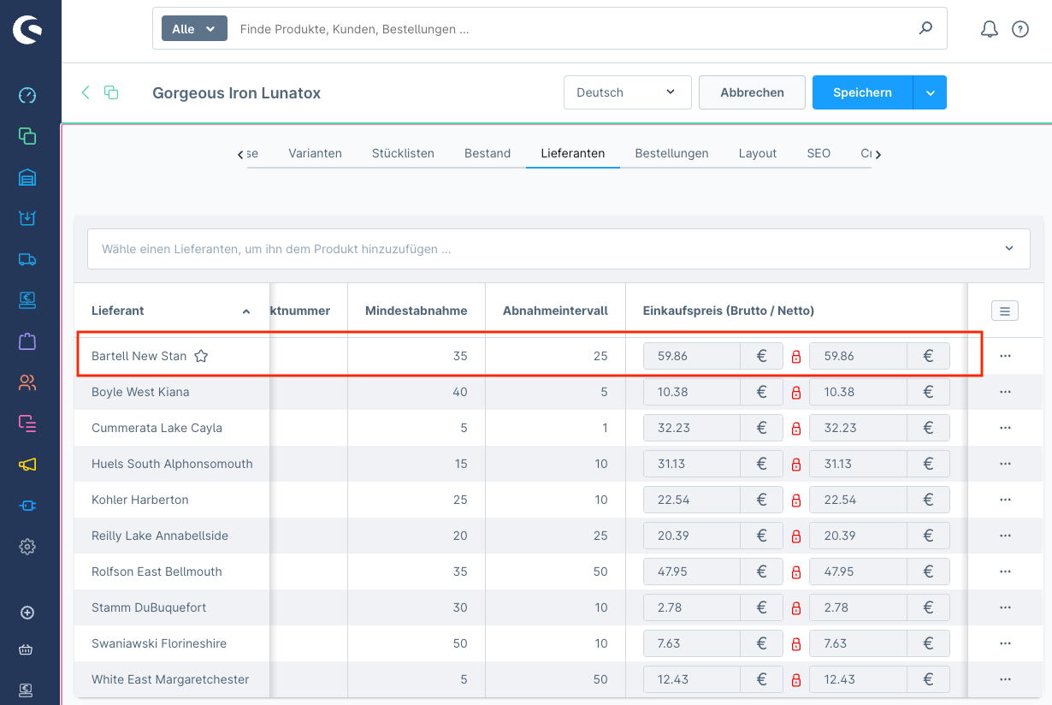Click the Speichern button
Viewport: 1052px width, 705px height.
(862, 92)
